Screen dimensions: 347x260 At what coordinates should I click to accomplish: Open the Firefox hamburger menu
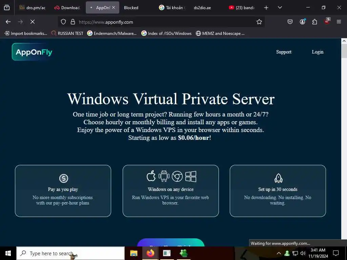click(339, 22)
